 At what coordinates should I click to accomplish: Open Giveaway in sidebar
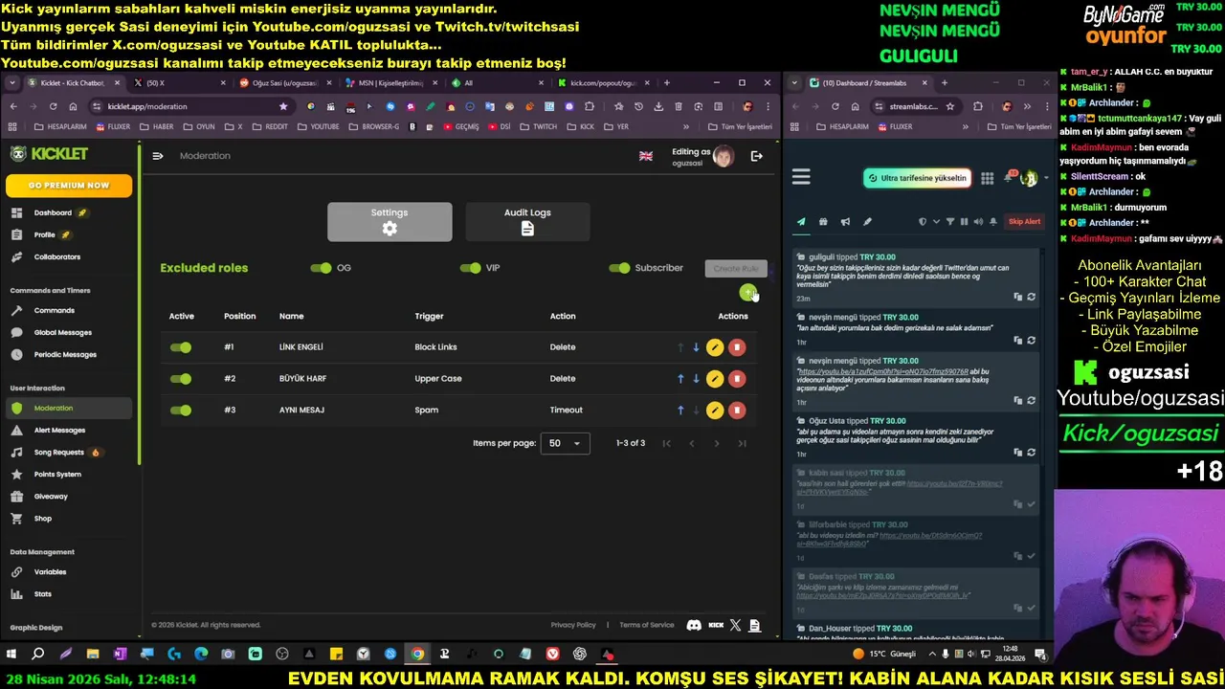(51, 496)
